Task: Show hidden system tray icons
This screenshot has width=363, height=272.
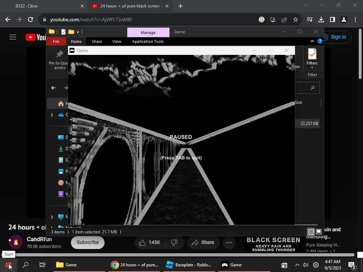Action: [x=297, y=265]
